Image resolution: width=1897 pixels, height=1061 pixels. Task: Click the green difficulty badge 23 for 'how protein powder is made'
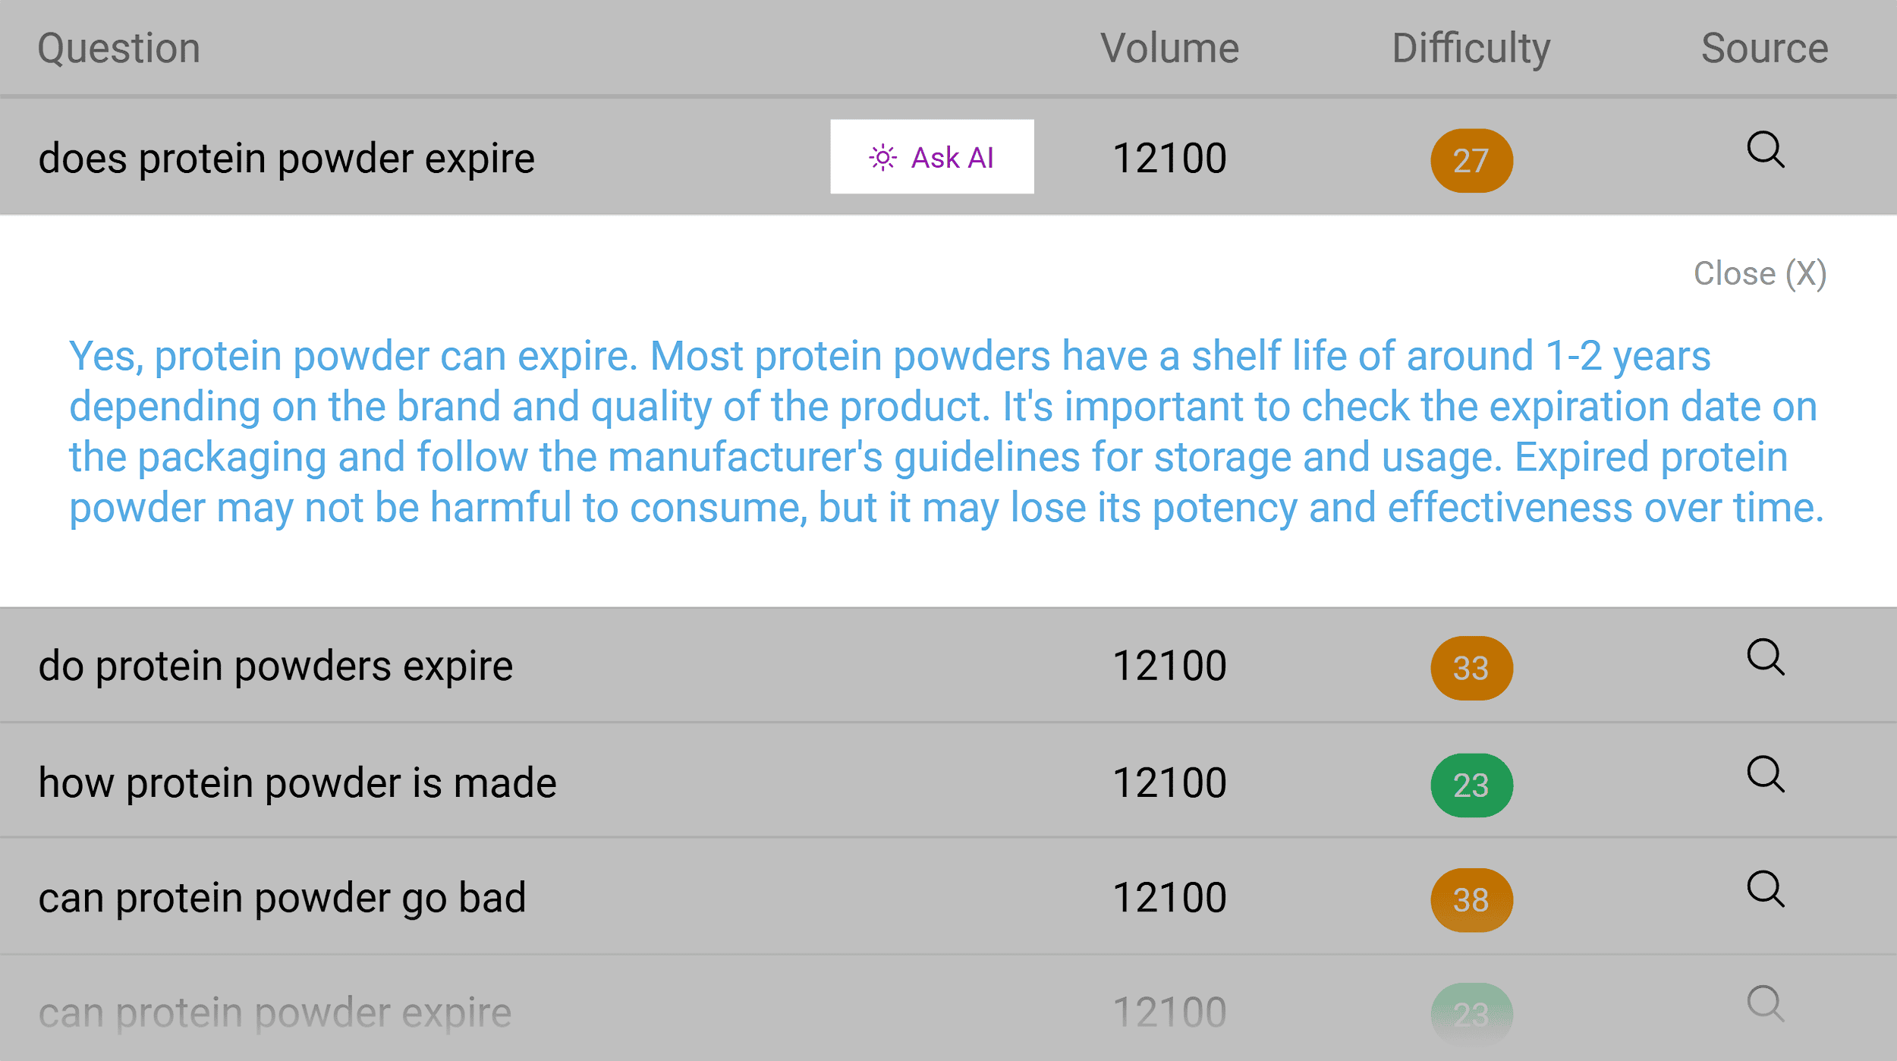(1471, 785)
